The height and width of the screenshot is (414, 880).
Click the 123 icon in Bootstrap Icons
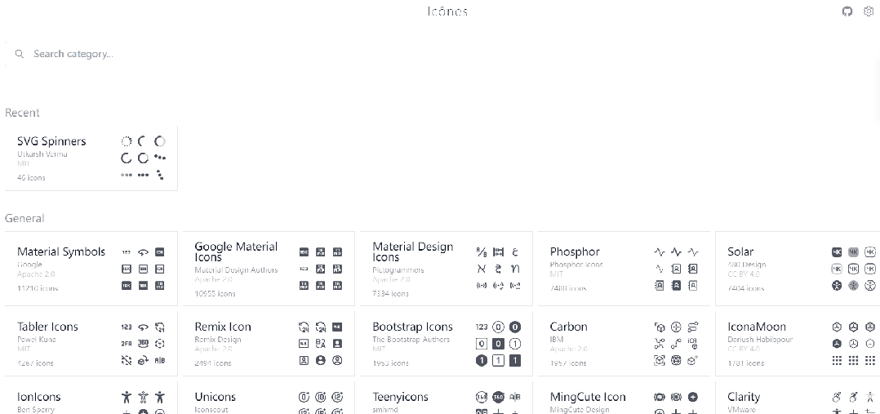[x=482, y=327]
